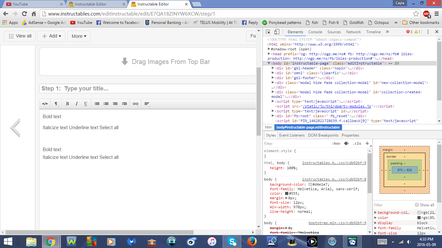Switch to Timeline tab in DevTools
Image resolution: width=442 pixels, height=248 pixels.
pyautogui.click(x=373, y=32)
